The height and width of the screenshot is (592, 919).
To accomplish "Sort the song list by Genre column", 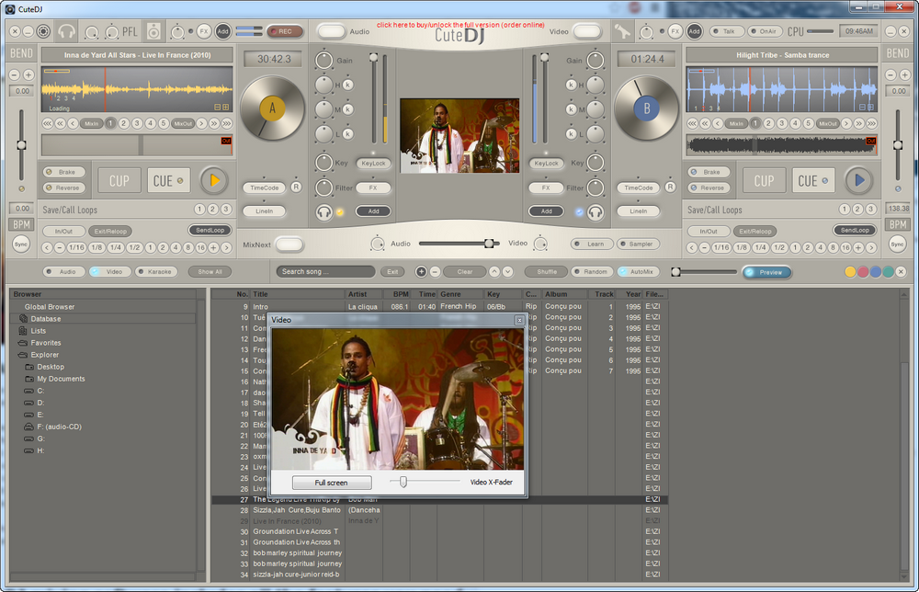I will coord(460,294).
